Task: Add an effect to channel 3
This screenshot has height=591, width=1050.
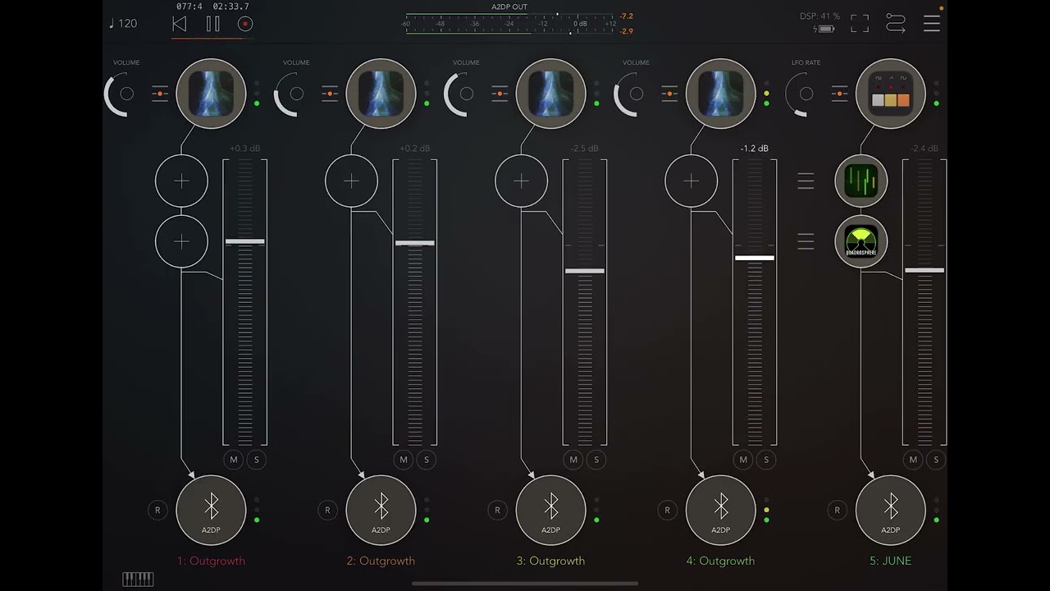Action: pyautogui.click(x=521, y=181)
